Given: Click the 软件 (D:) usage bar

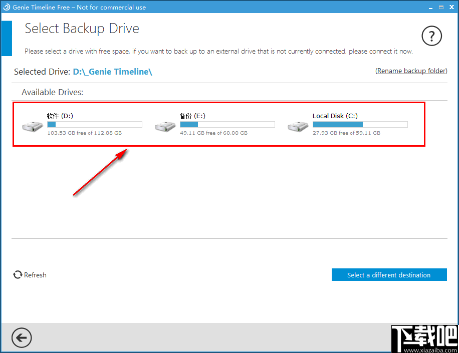Looking at the screenshot, I should tap(95, 125).
